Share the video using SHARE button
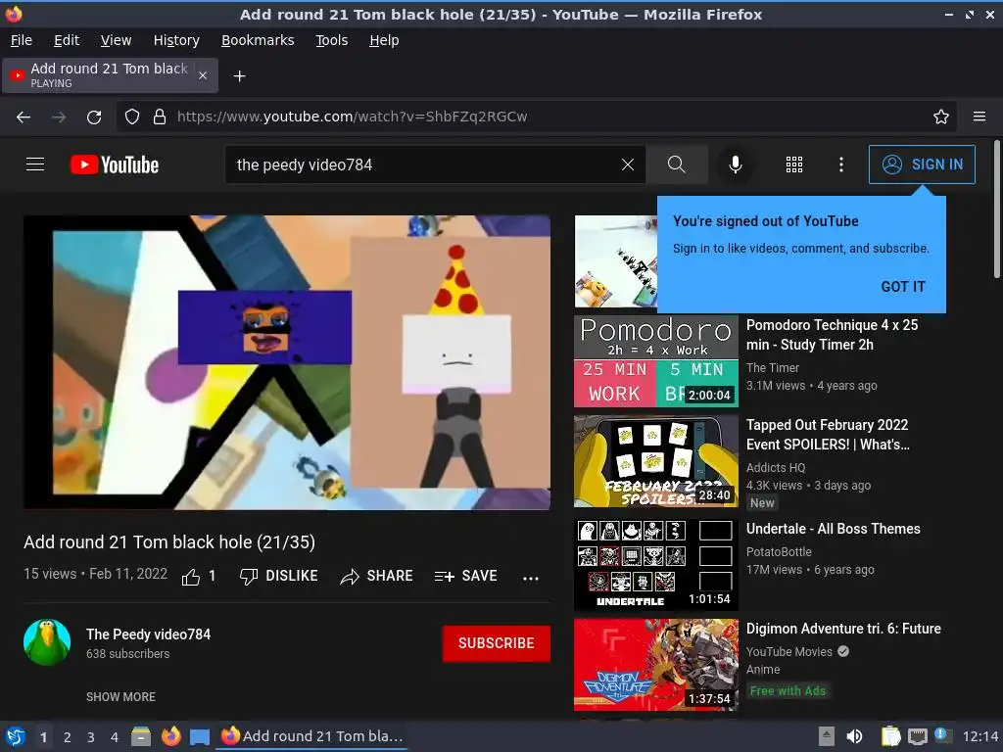Image resolution: width=1003 pixels, height=752 pixels. pos(377,576)
